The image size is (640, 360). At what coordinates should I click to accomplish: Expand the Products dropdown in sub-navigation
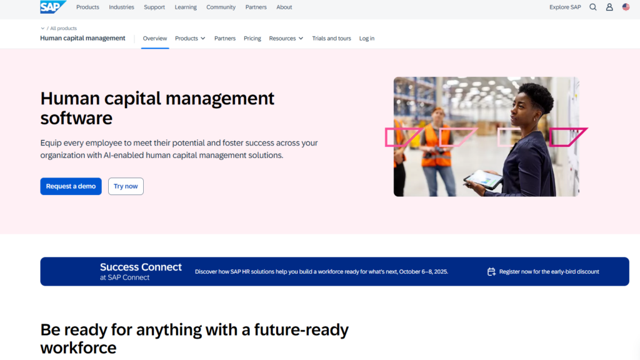tap(190, 39)
